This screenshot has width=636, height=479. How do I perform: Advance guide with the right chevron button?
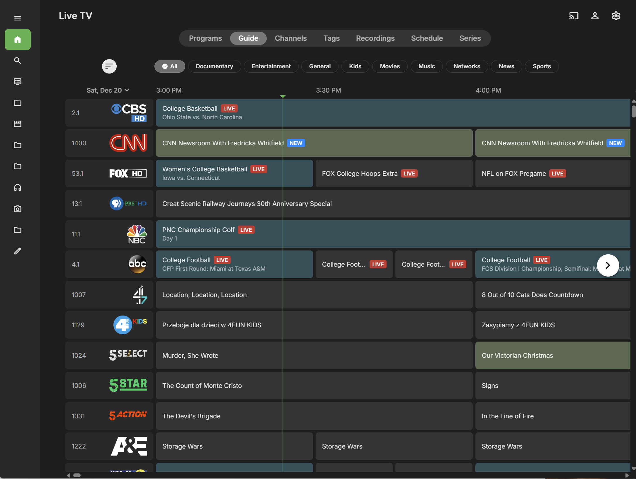(608, 265)
